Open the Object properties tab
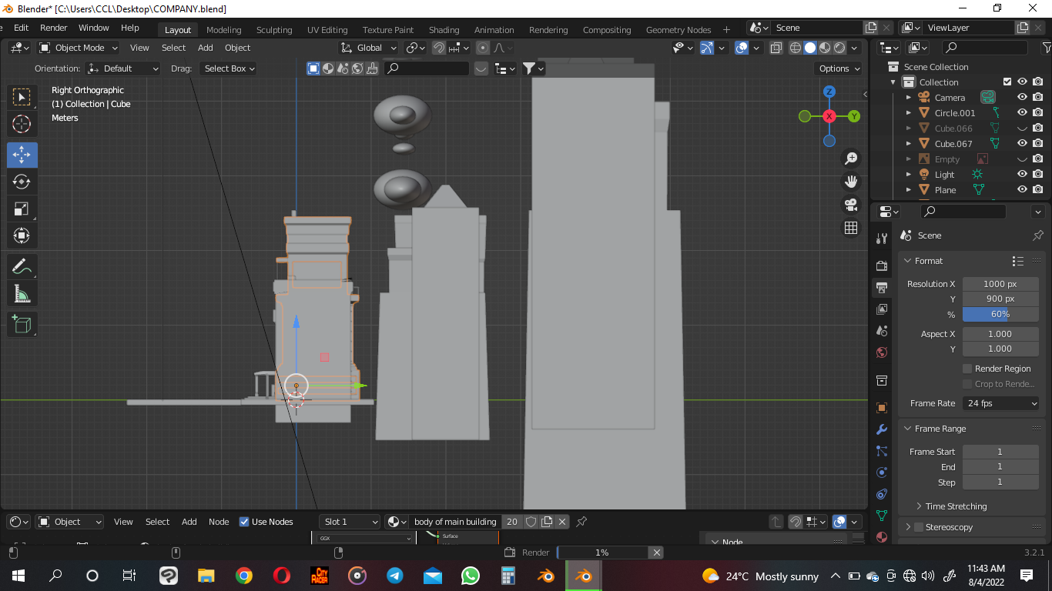This screenshot has width=1052, height=591. coord(882,408)
